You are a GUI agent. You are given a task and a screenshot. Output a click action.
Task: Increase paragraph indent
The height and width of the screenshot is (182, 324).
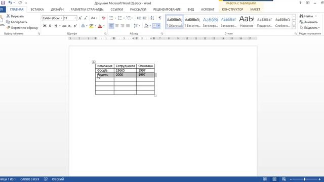(x=145, y=18)
